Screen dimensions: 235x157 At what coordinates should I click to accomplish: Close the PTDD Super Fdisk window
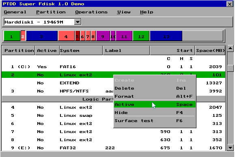[x=229, y=4]
